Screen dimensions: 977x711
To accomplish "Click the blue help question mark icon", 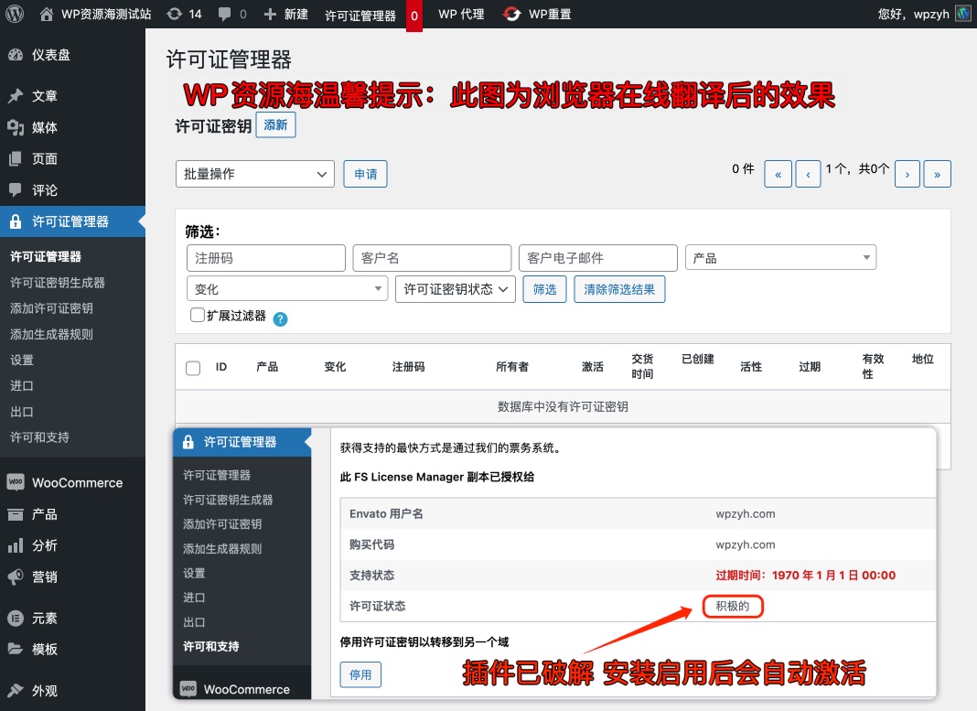I will 281,319.
